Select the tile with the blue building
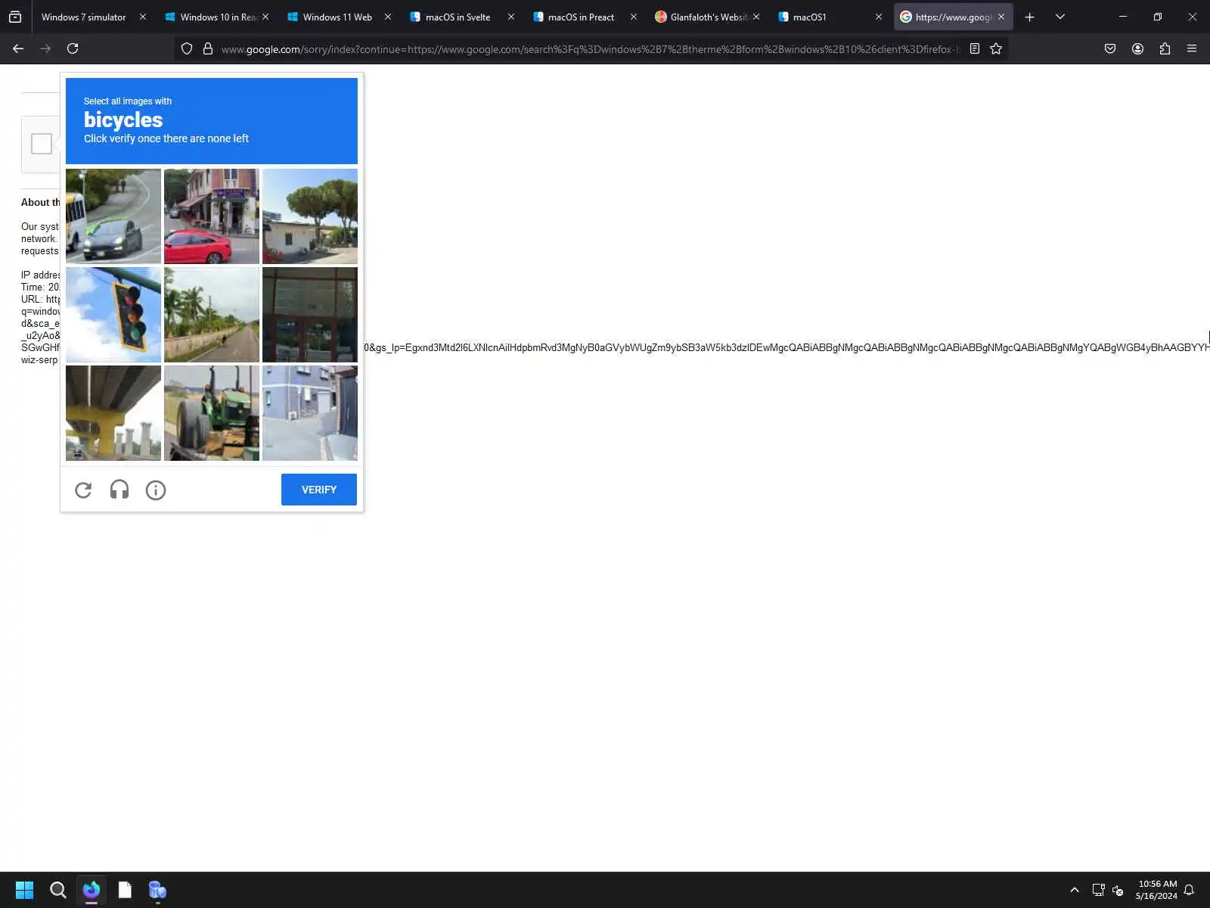This screenshot has height=908, width=1210. 310,413
